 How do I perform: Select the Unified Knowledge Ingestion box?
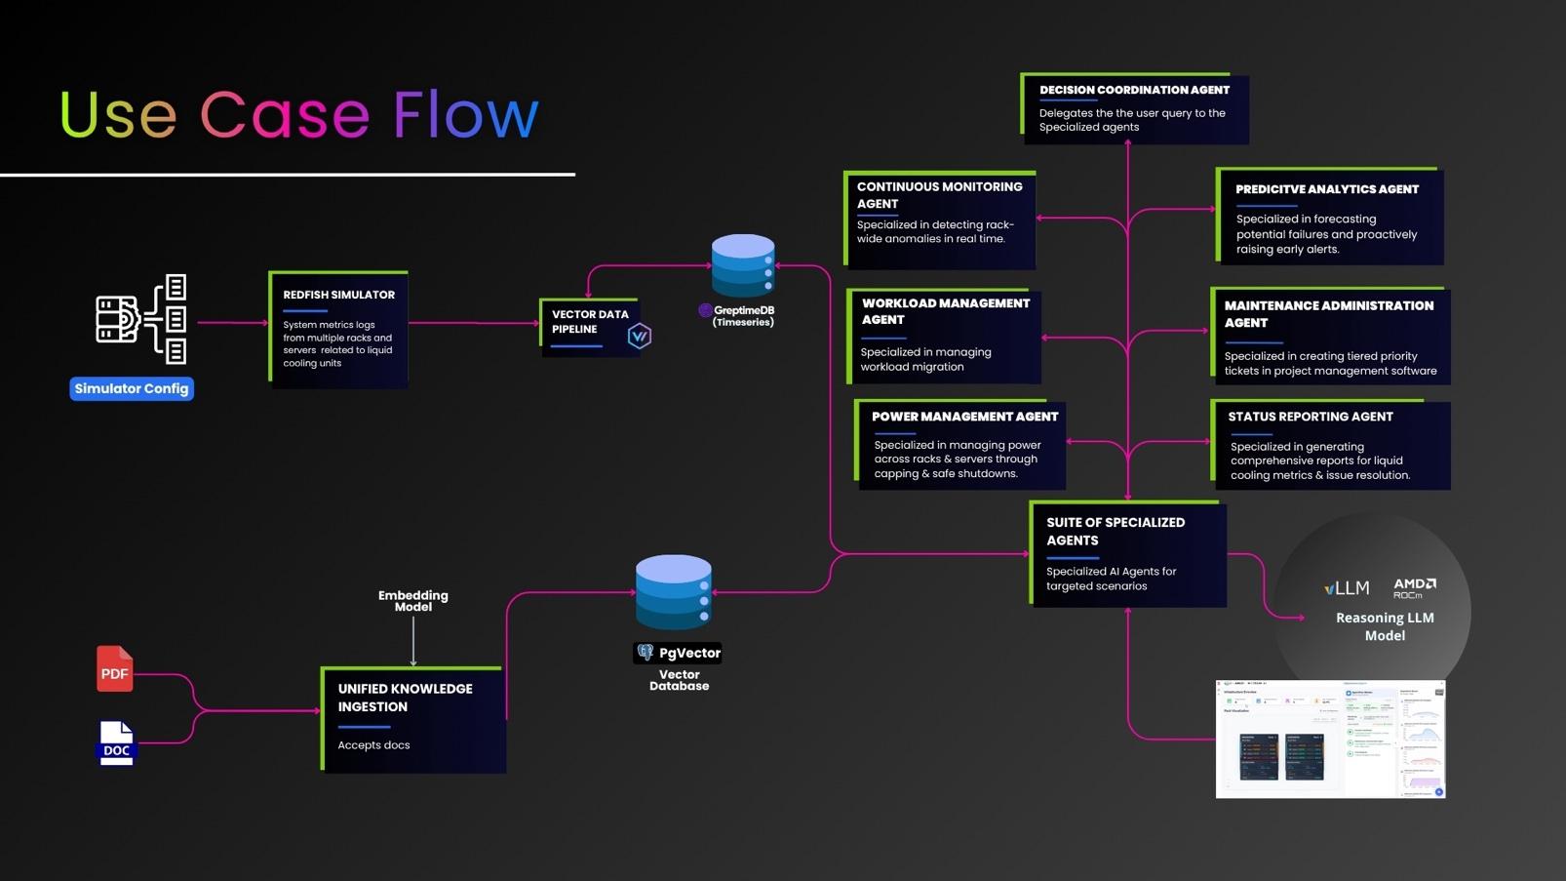pyautogui.click(x=413, y=719)
